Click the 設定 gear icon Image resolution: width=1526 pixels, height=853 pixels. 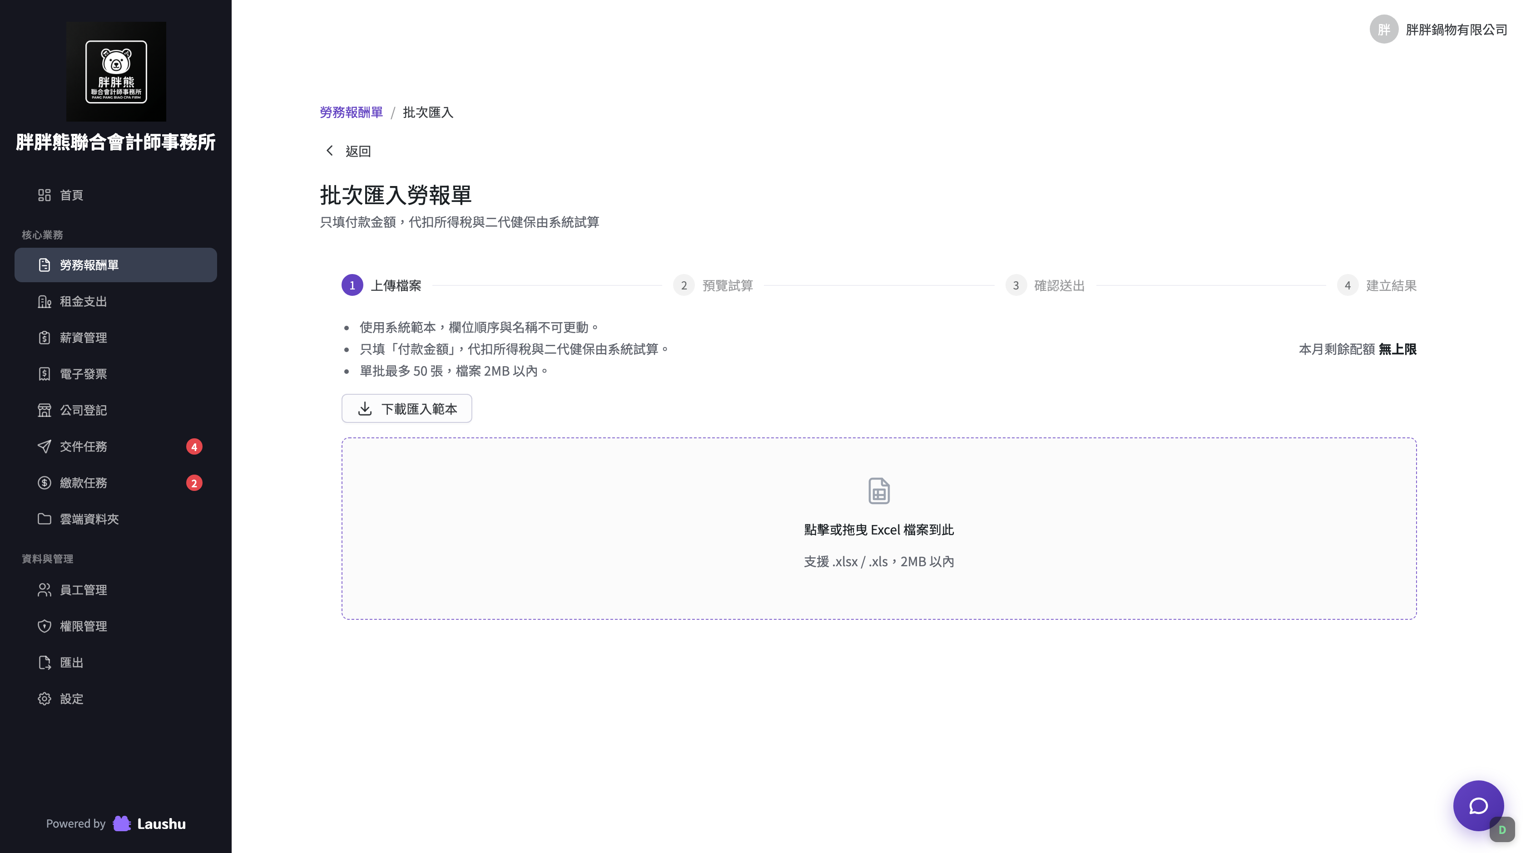(x=45, y=698)
